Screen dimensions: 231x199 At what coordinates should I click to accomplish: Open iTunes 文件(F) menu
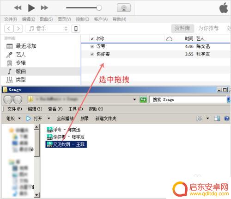[11, 19]
